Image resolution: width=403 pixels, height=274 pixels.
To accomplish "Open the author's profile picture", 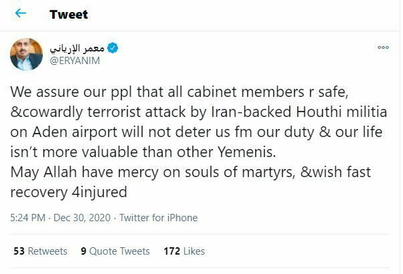I will (x=26, y=54).
